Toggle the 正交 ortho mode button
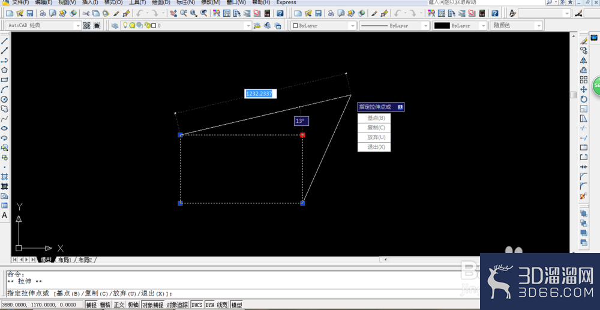 [119, 305]
